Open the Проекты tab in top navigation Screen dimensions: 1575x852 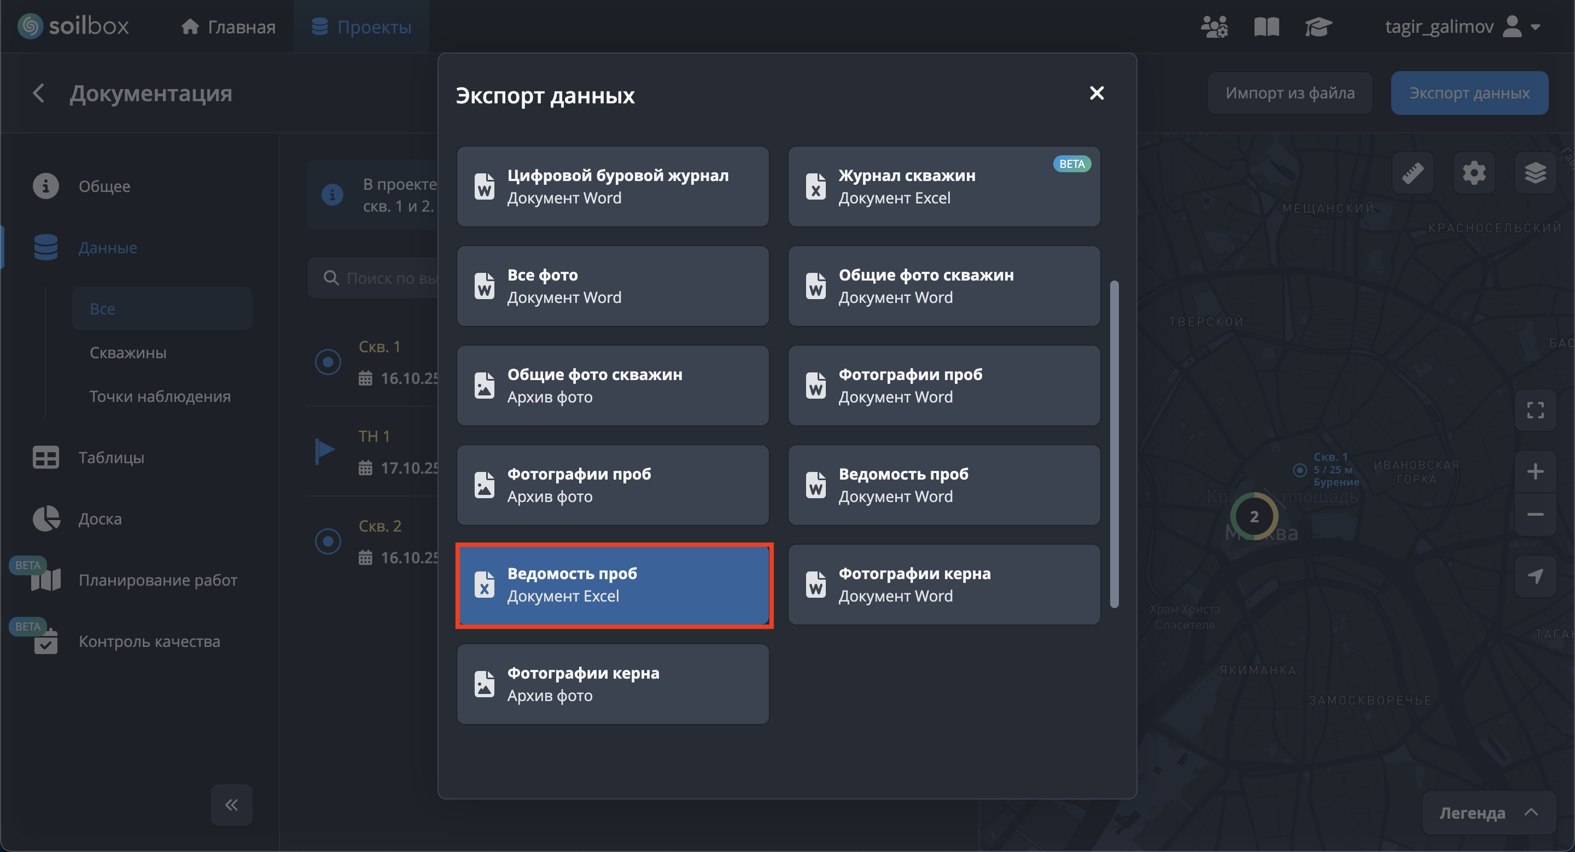361,27
